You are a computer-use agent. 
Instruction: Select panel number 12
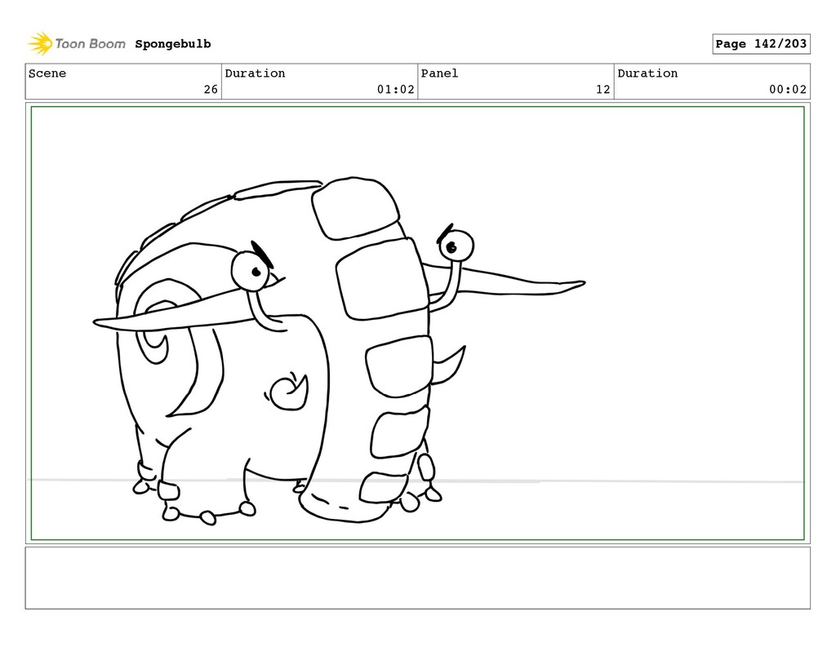coord(603,90)
